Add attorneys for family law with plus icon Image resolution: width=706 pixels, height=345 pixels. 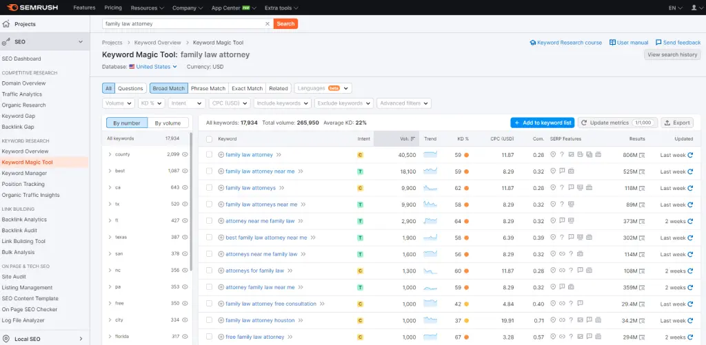(221, 271)
